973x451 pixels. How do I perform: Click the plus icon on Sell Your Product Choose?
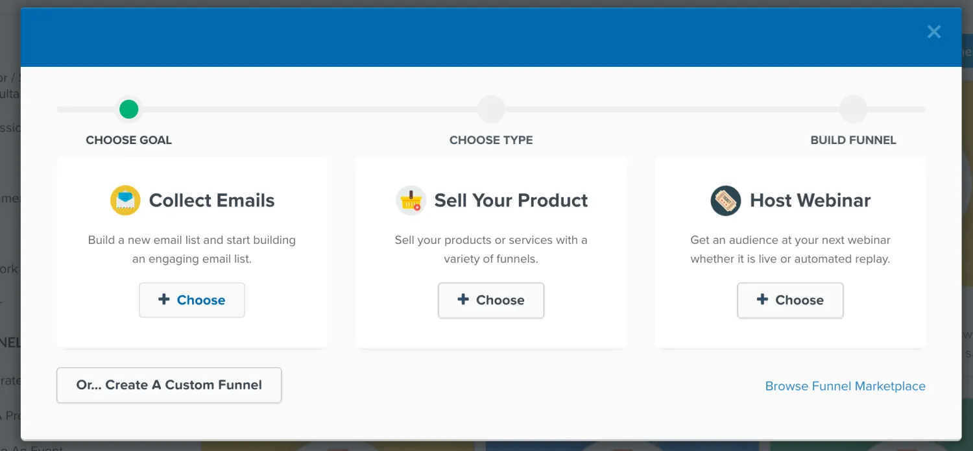(462, 299)
